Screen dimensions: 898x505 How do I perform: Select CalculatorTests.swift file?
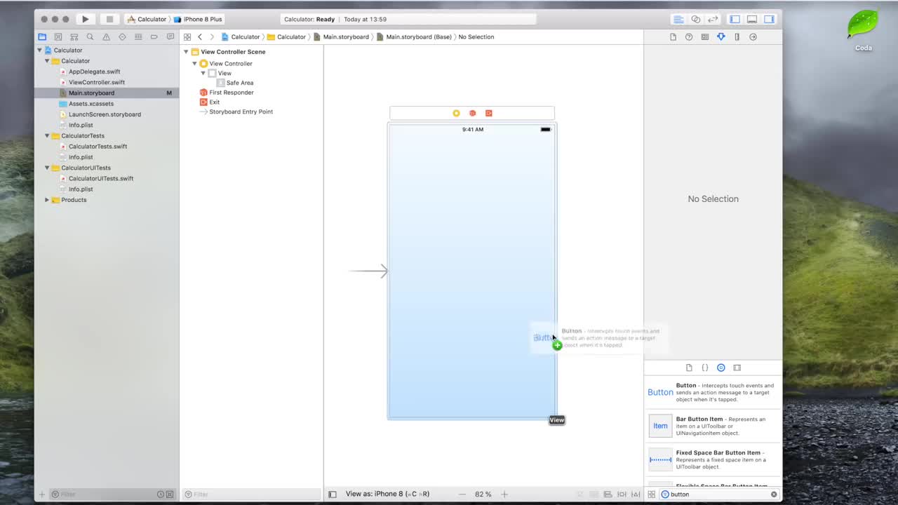98,147
